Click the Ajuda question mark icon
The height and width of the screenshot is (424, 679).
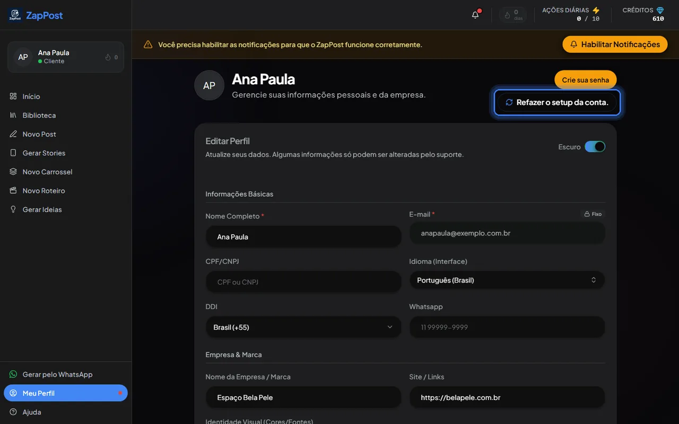click(x=13, y=412)
